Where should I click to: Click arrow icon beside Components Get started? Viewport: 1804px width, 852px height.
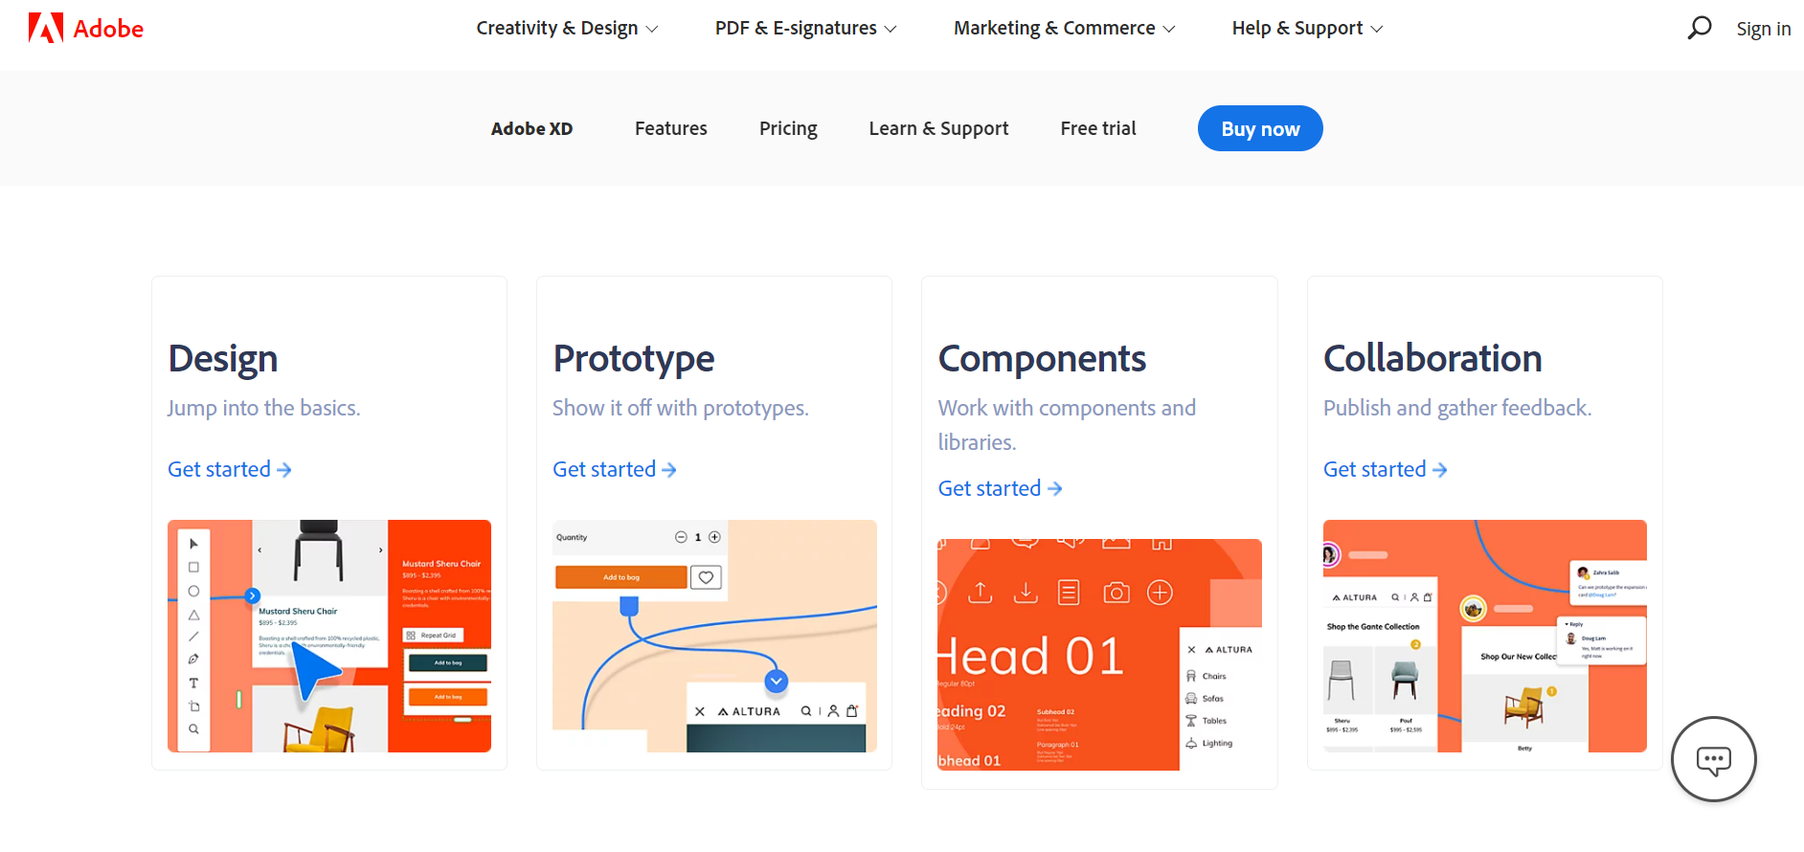pyautogui.click(x=1055, y=489)
